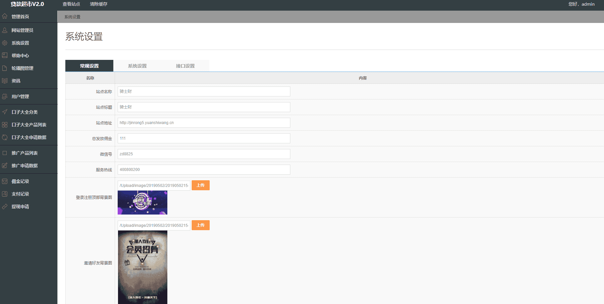Click the grid icon beside 口子大全产品列表
604x304 pixels.
5,125
